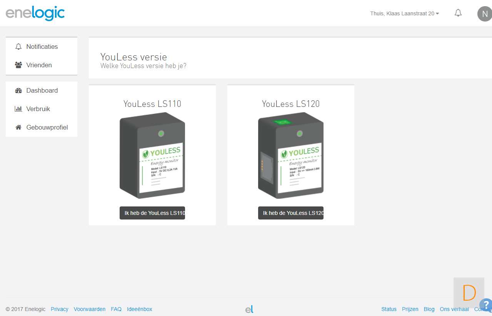Viewport: 492px width, 316px height.
Task: Click the Ik heb de YouLess LS110 button
Action: tap(152, 213)
